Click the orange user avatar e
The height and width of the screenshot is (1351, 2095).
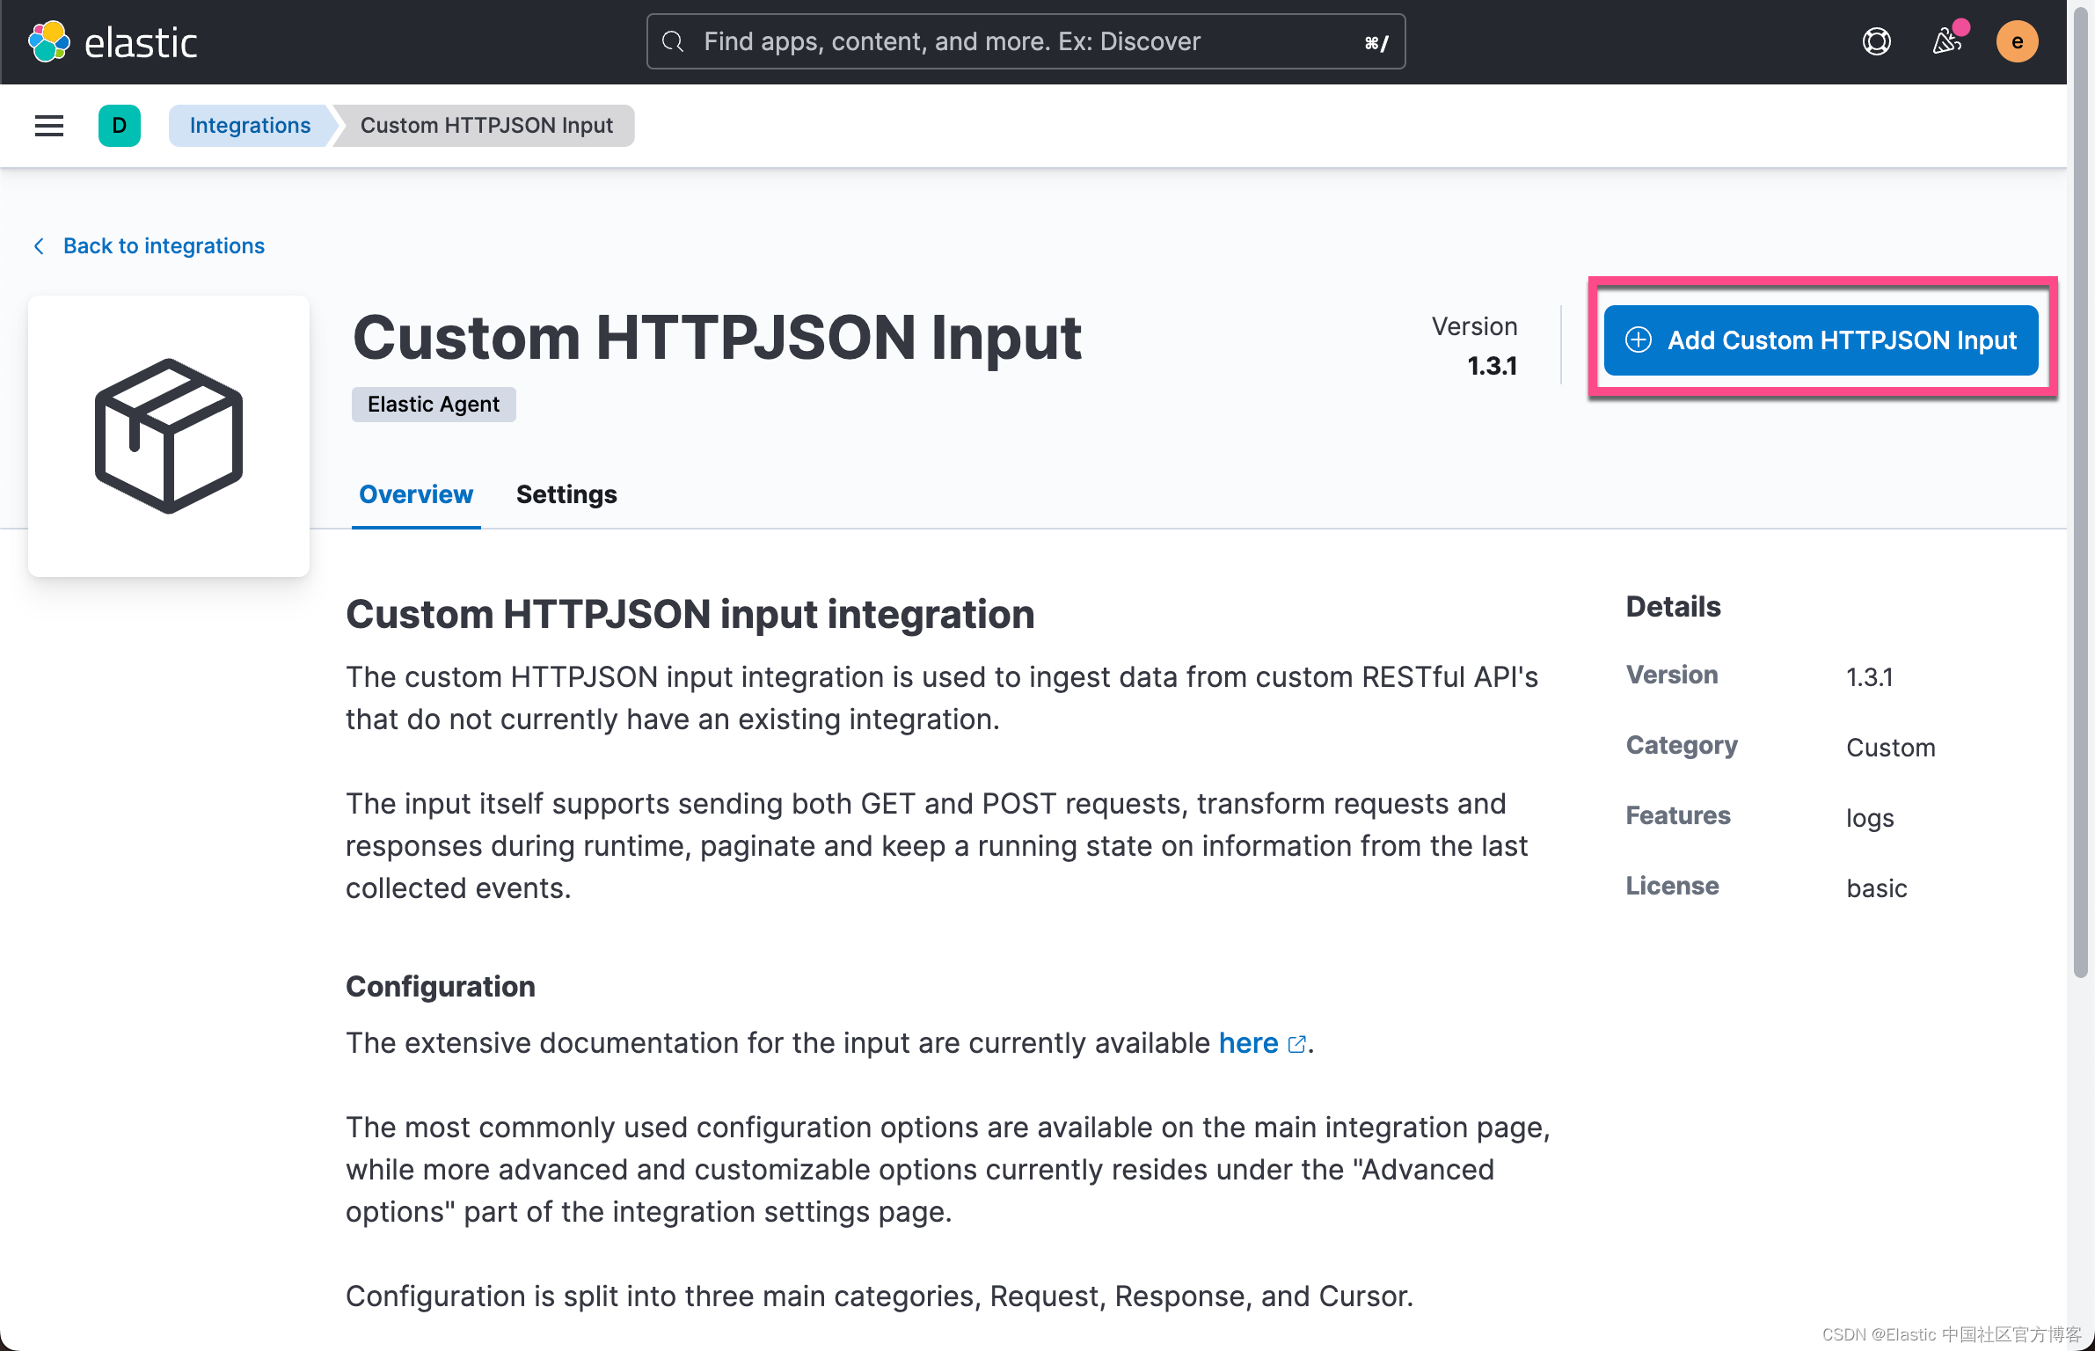point(2017,41)
